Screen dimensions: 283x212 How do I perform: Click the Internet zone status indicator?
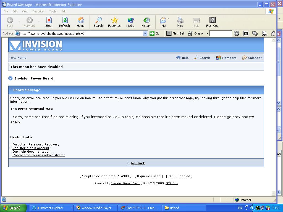[243, 200]
